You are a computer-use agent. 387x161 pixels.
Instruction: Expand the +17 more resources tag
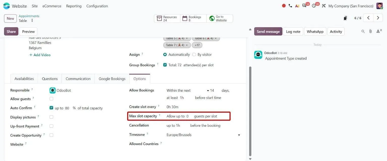197,45
